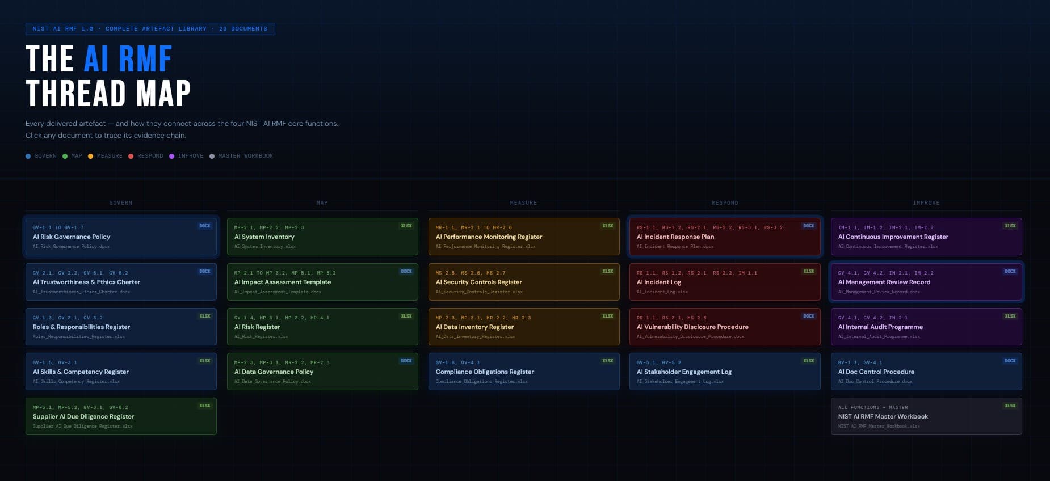
Task: Click the IMPROVE column header
Action: tap(926, 203)
